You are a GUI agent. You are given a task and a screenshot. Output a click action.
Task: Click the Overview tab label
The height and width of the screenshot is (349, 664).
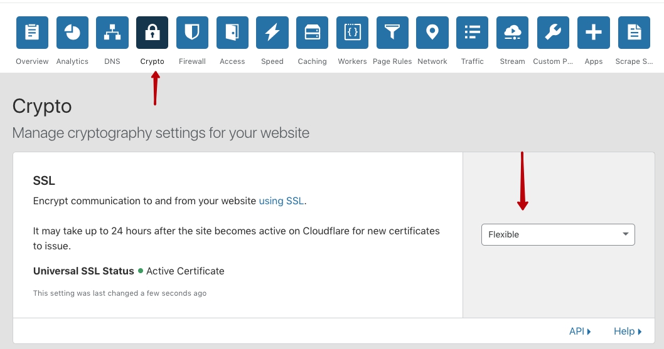(32, 61)
